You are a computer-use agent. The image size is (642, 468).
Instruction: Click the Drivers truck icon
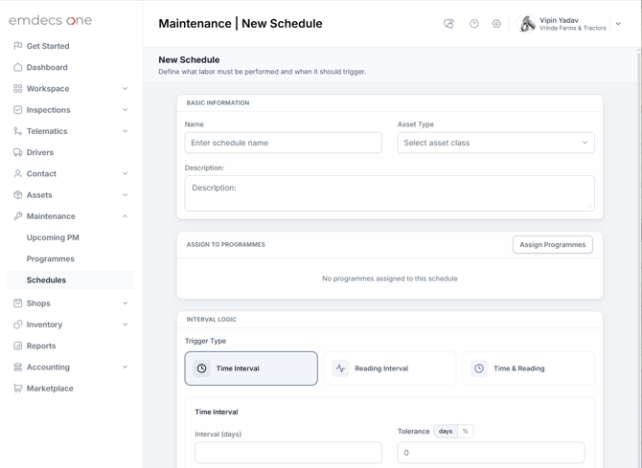tap(17, 152)
